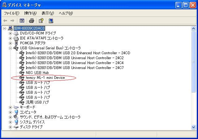
Task: Click the USB icon beside 汎用 USB ハブ
Action: [x=22, y=102]
